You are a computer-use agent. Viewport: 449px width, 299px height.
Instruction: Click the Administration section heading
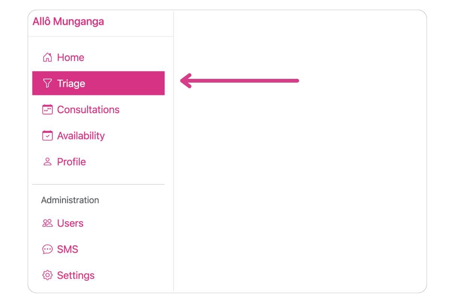(x=70, y=200)
